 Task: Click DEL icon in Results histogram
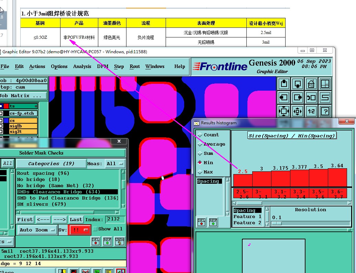click(201, 222)
